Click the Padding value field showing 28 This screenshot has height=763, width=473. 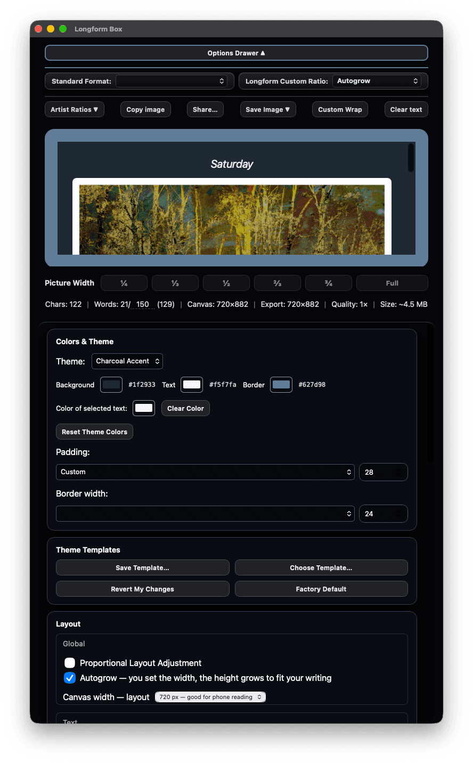[384, 472]
